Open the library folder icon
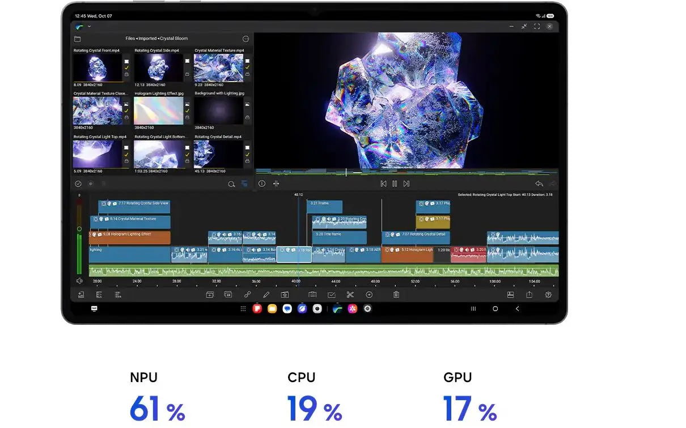The height and width of the screenshot is (428, 686). (78, 39)
